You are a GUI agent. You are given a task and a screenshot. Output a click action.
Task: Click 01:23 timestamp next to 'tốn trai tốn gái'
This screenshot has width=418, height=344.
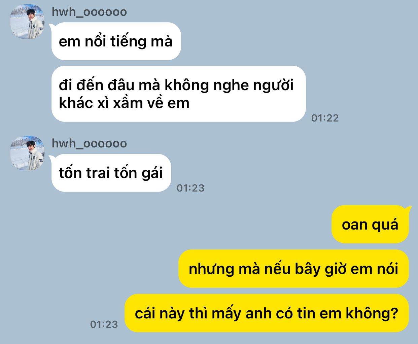(190, 188)
